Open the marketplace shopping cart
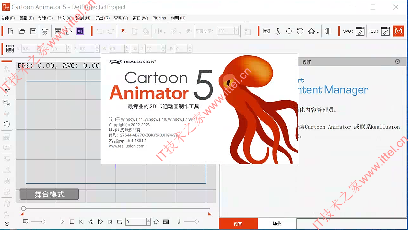 (45, 32)
